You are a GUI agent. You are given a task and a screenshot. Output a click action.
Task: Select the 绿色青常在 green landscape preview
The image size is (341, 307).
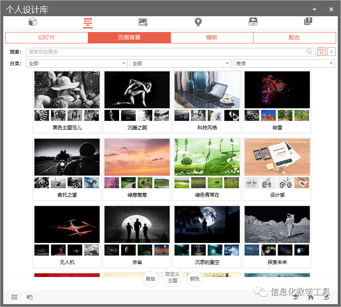click(x=207, y=157)
